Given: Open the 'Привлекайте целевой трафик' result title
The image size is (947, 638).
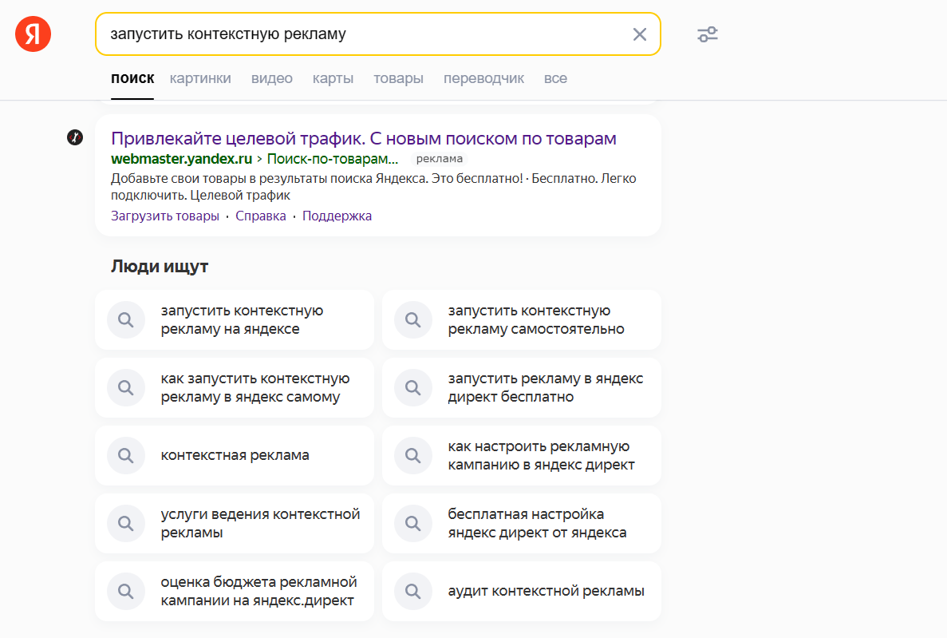Looking at the screenshot, I should click(364, 138).
